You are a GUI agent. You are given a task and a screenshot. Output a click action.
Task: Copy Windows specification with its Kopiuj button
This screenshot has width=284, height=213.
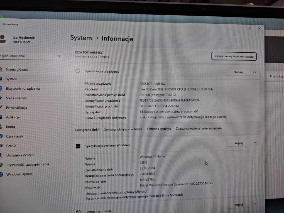coord(239,143)
